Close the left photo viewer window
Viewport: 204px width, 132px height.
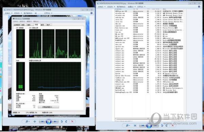pos(91,10)
